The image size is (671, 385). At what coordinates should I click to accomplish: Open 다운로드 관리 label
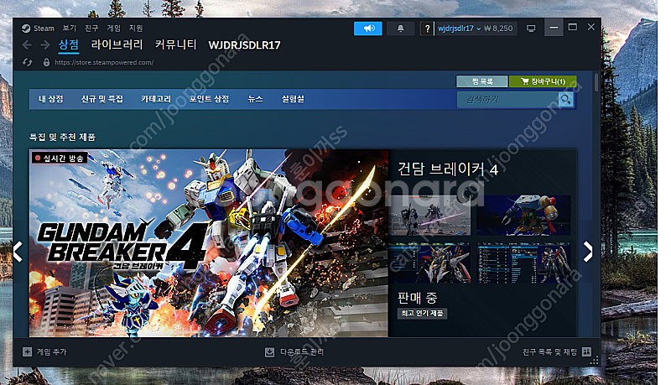[x=302, y=352]
